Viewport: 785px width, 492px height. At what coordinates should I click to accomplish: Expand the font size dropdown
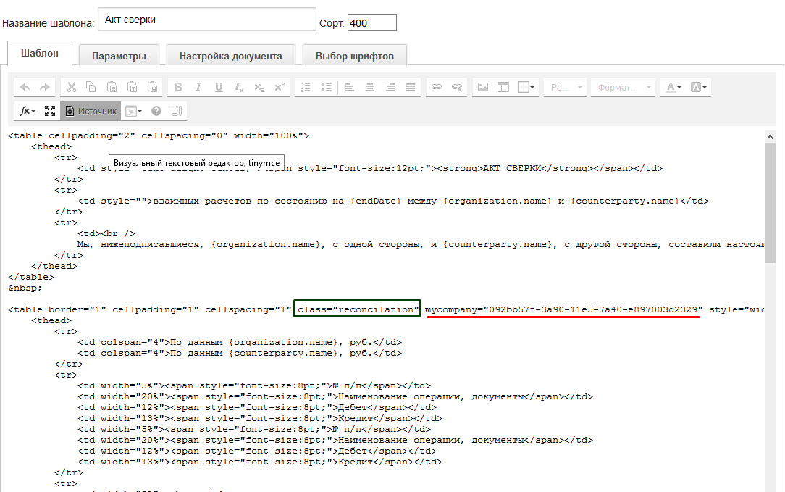(565, 87)
